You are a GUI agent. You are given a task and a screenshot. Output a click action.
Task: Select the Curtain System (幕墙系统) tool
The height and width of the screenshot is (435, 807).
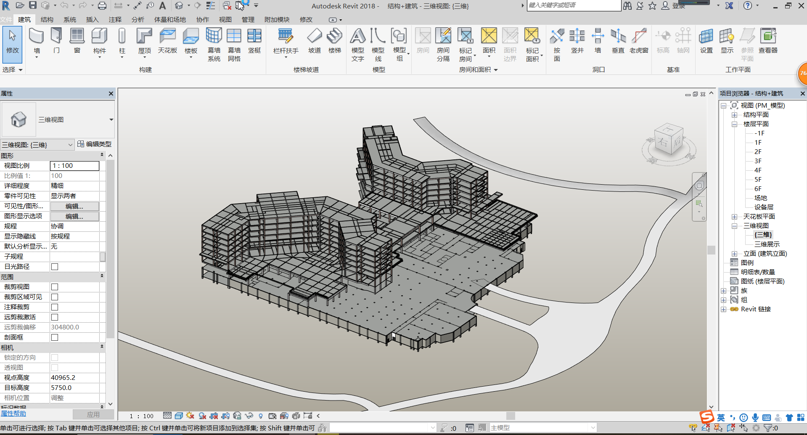pyautogui.click(x=214, y=44)
